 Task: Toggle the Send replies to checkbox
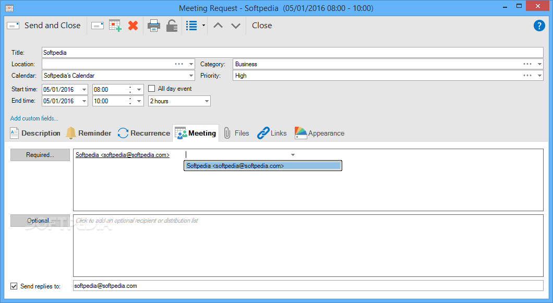click(x=14, y=286)
